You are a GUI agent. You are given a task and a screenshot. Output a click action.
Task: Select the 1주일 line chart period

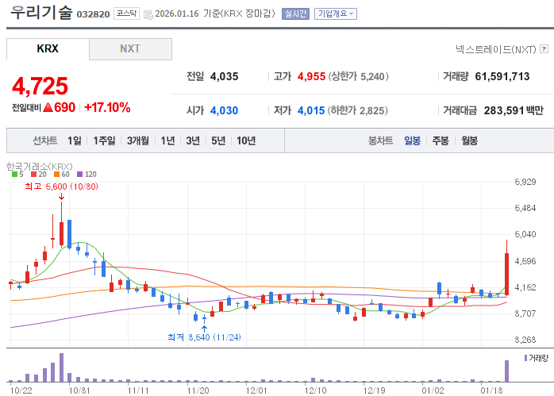104,140
